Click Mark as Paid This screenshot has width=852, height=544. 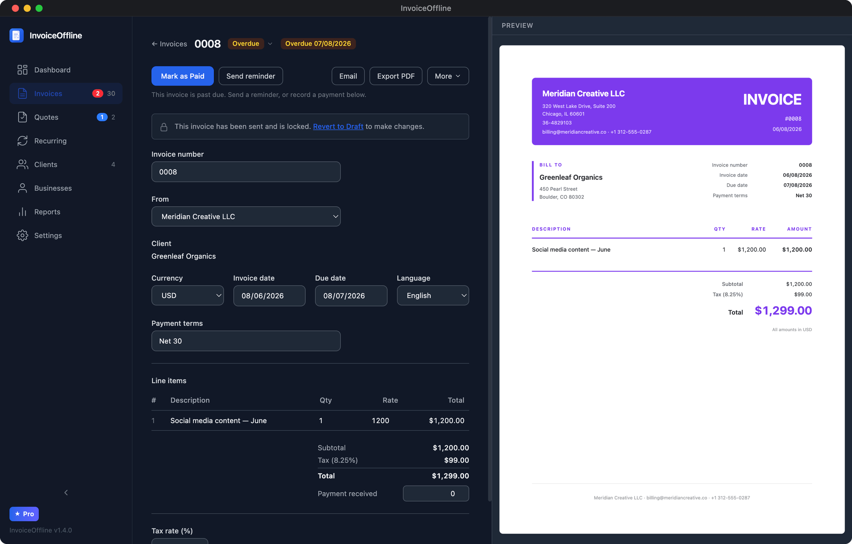[183, 76]
